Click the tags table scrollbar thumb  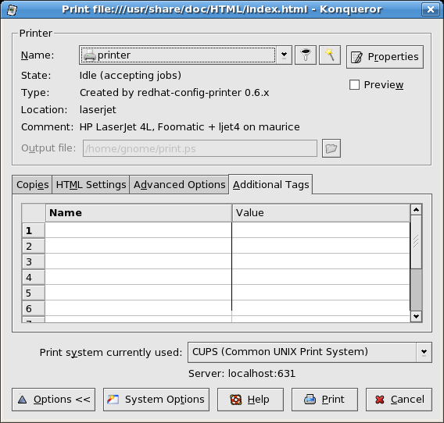(x=416, y=242)
